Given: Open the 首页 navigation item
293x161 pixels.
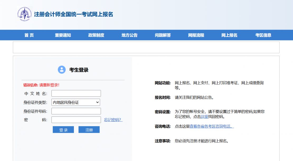Looking at the screenshot, I should [29, 35].
